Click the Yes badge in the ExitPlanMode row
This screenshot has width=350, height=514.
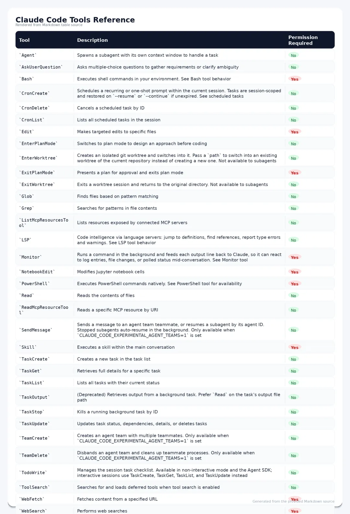295,173
